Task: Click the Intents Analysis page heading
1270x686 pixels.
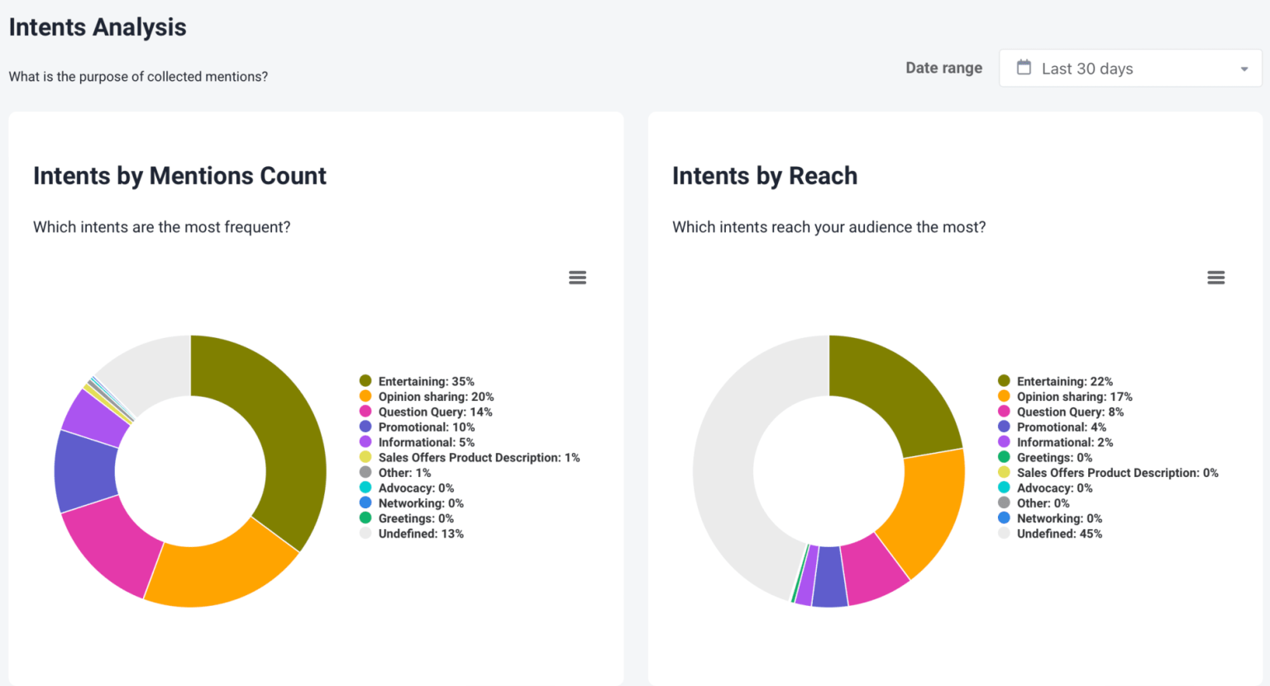Action: 97,26
